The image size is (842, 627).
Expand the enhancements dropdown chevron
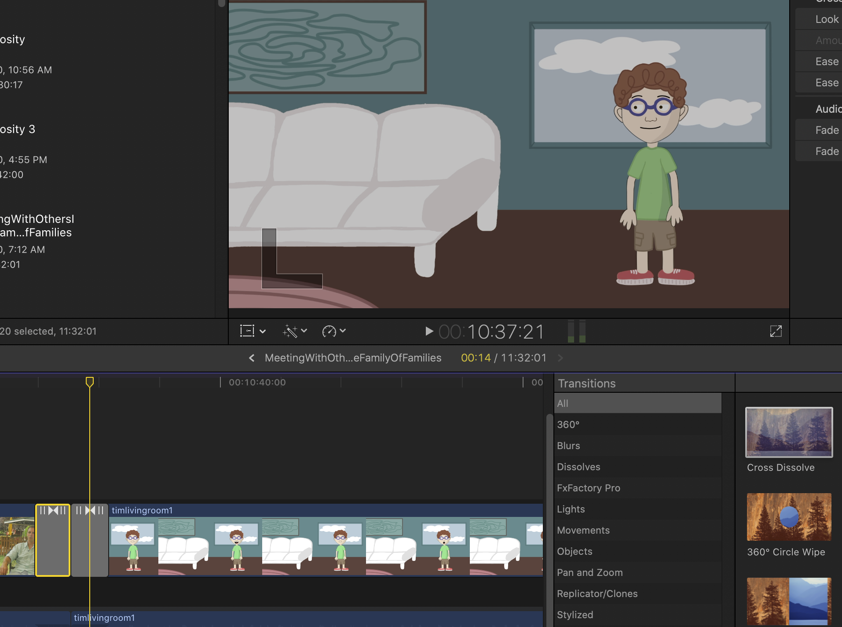[x=304, y=331]
